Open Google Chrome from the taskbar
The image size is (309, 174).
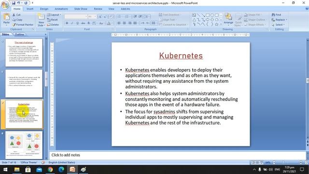coord(50,170)
